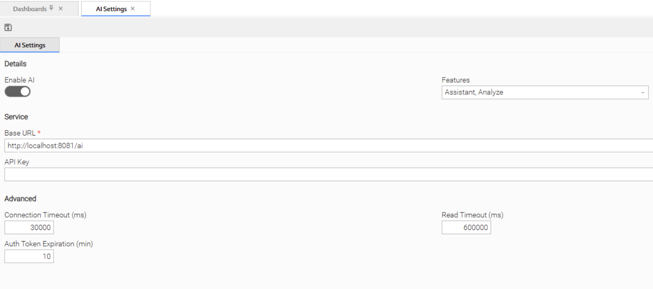Close the AI Settings top tab
653x289 pixels.
coord(133,9)
